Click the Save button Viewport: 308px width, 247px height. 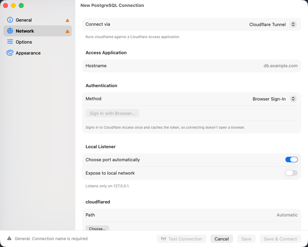tap(246, 239)
